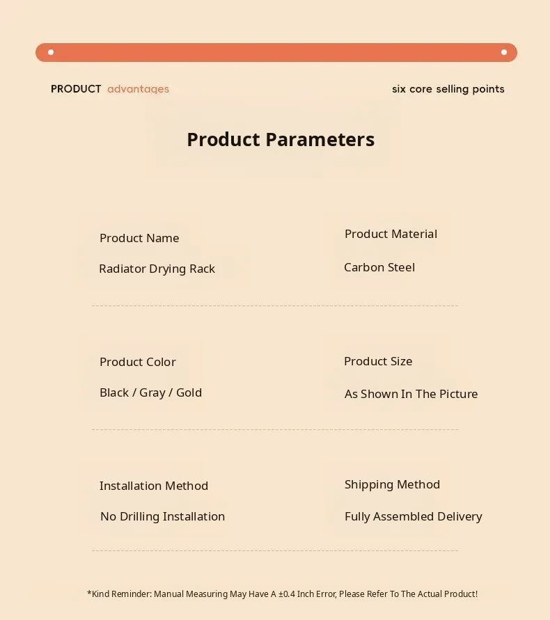This screenshot has width=550, height=620.
Task: Click the black "PRODUCT" text
Action: [76, 89]
